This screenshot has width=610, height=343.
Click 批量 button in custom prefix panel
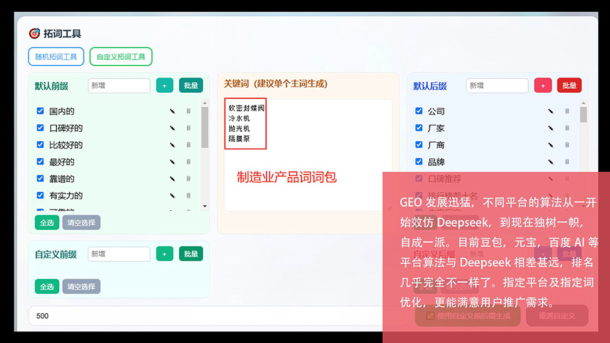click(x=191, y=254)
